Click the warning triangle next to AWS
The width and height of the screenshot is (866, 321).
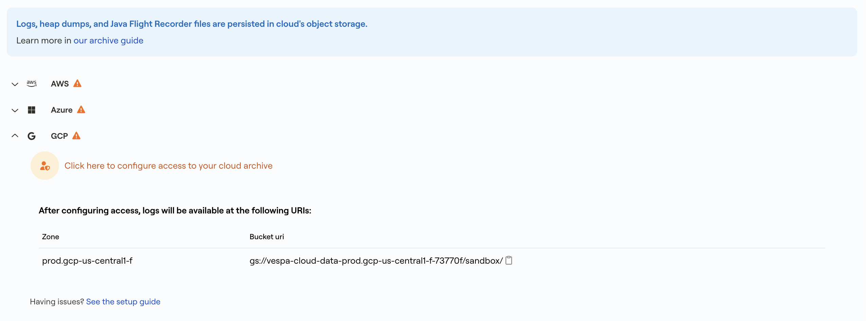tap(77, 83)
